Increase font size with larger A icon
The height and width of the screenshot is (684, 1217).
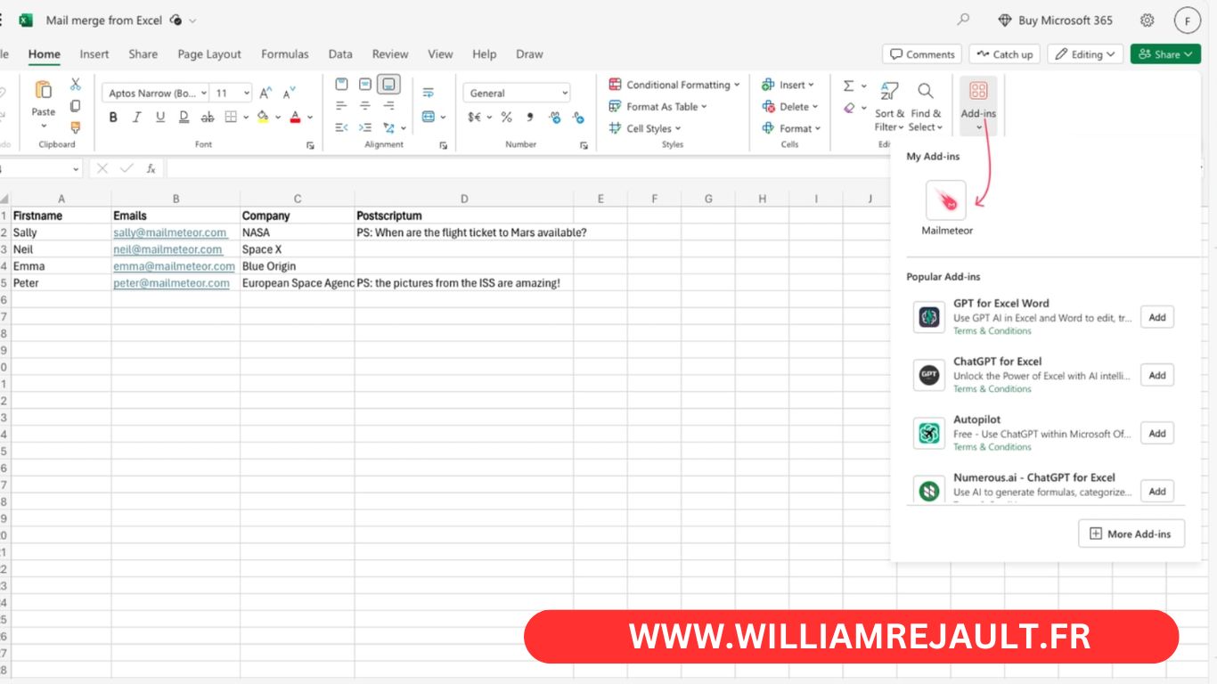tap(265, 93)
